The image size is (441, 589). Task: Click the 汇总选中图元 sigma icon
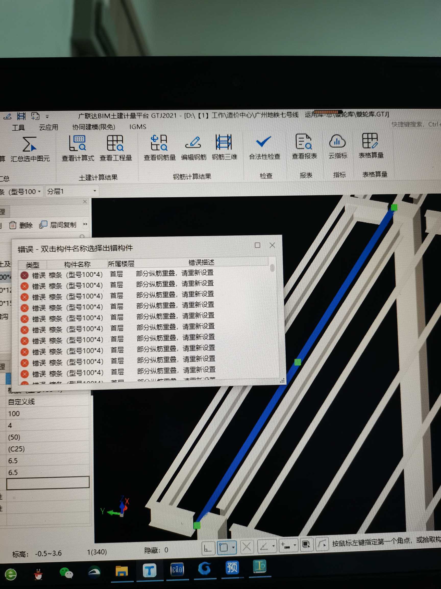30,144
